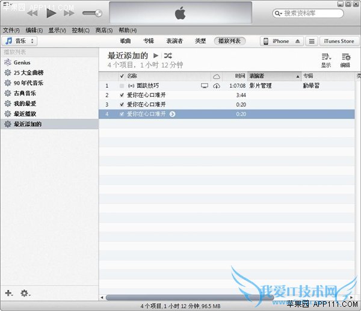Toggle the check-all column header checkbox
Screen dimensions: 361x311
[122, 76]
